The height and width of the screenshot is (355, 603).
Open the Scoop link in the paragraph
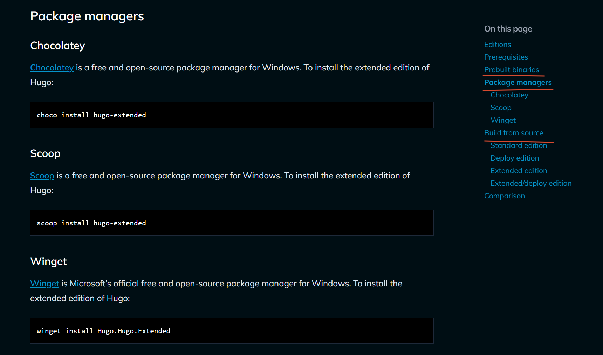point(42,176)
